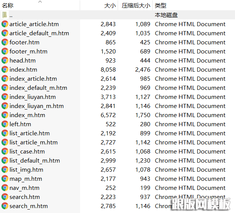Click the Chrome icon beside search.htm

[x=5, y=197]
